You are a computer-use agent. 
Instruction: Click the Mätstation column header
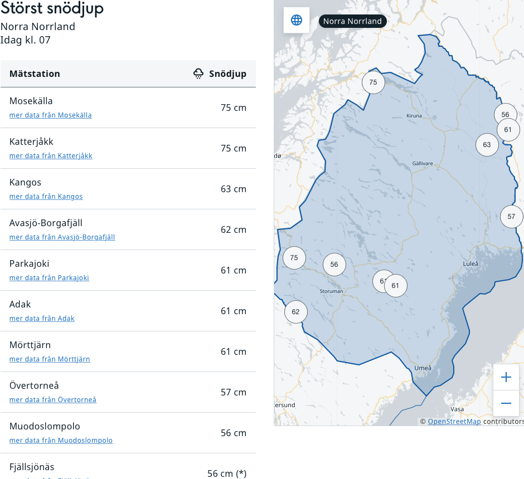tap(35, 74)
